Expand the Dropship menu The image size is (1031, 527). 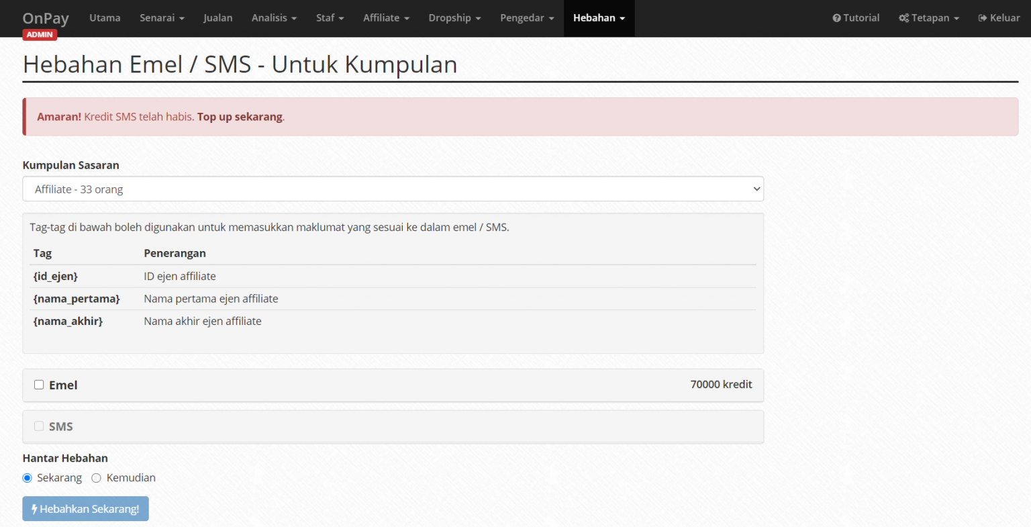[x=454, y=18]
